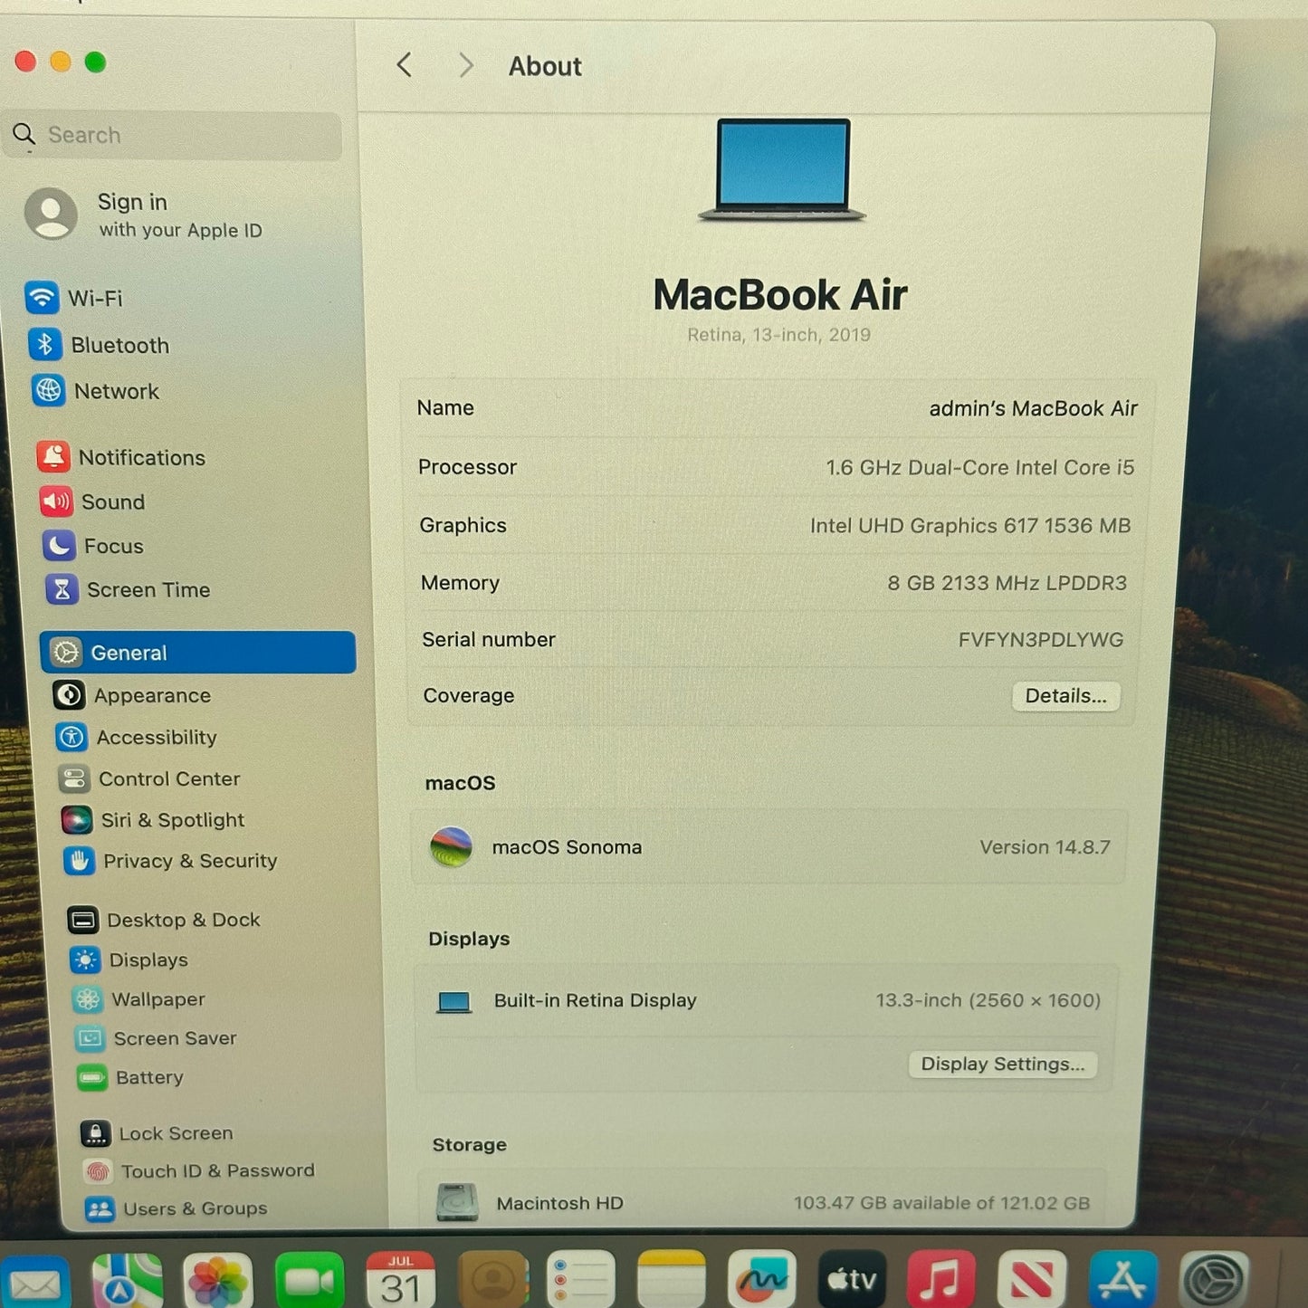Screen dimensions: 1308x1308
Task: Launch News app from the Dock
Action: tap(1032, 1280)
